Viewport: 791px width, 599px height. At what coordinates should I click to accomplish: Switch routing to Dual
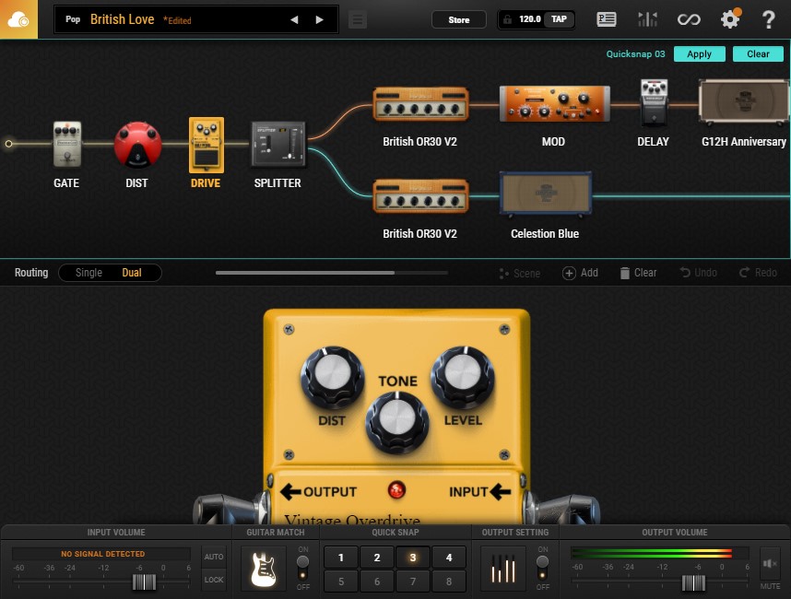pyautogui.click(x=132, y=273)
